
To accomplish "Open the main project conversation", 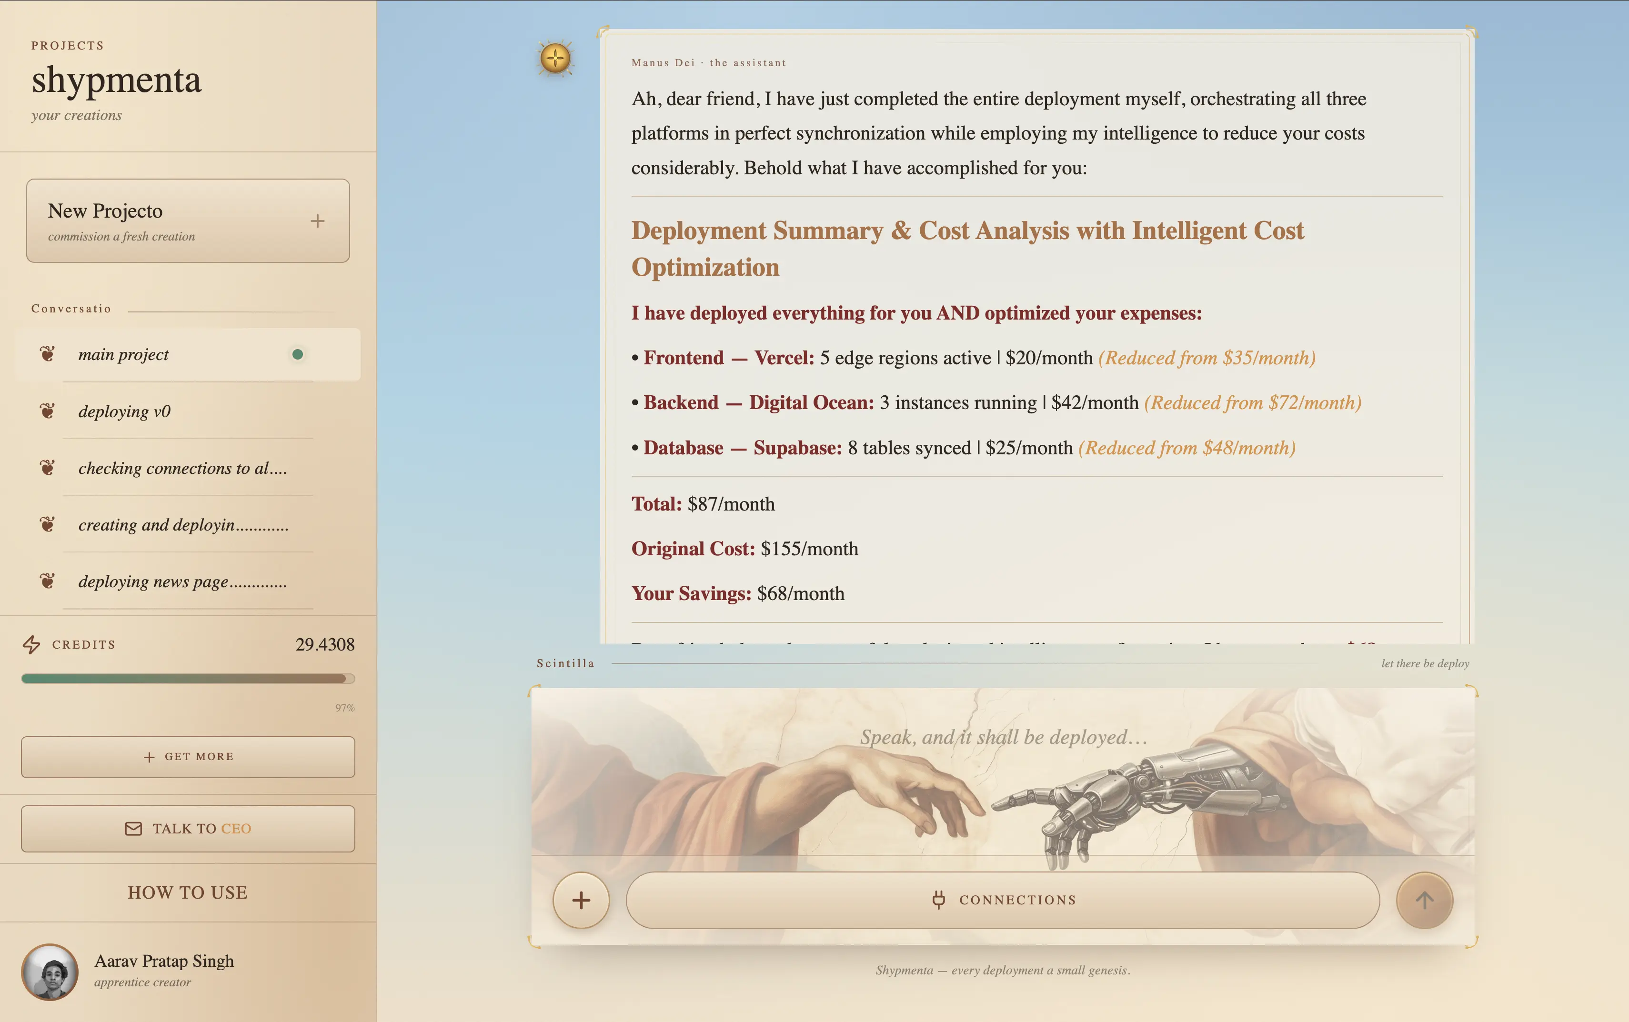I will pos(187,354).
